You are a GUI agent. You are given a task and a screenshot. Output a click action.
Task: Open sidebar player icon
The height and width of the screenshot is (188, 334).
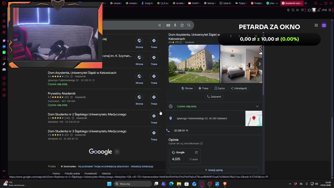point(4,78)
